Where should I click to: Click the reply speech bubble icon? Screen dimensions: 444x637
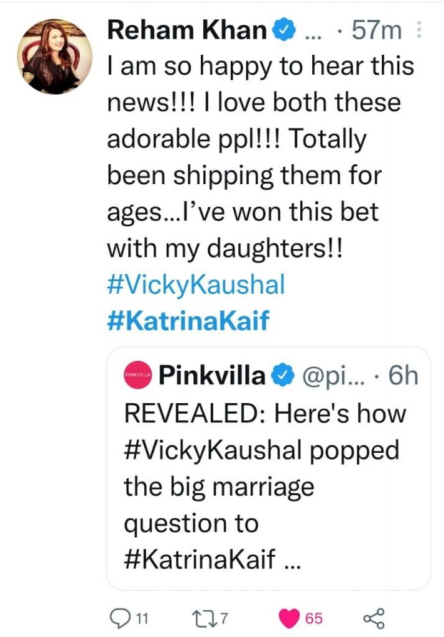click(119, 618)
